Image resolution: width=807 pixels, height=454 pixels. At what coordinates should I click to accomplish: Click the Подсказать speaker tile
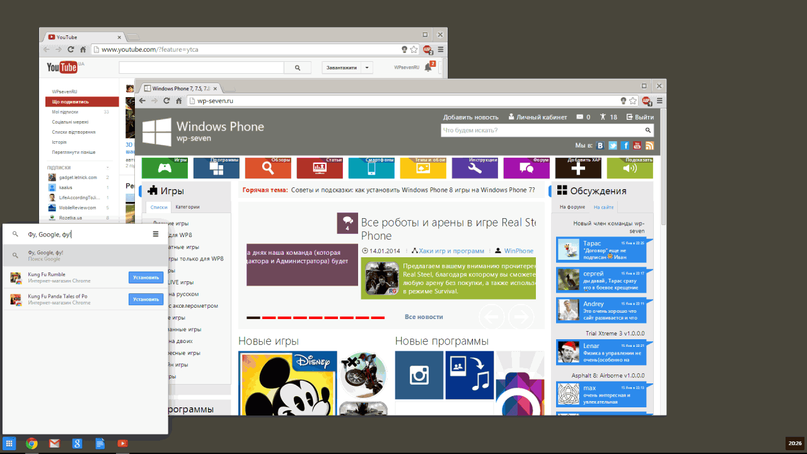(x=630, y=168)
